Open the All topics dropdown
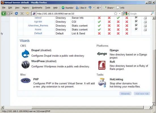 point(99,8)
